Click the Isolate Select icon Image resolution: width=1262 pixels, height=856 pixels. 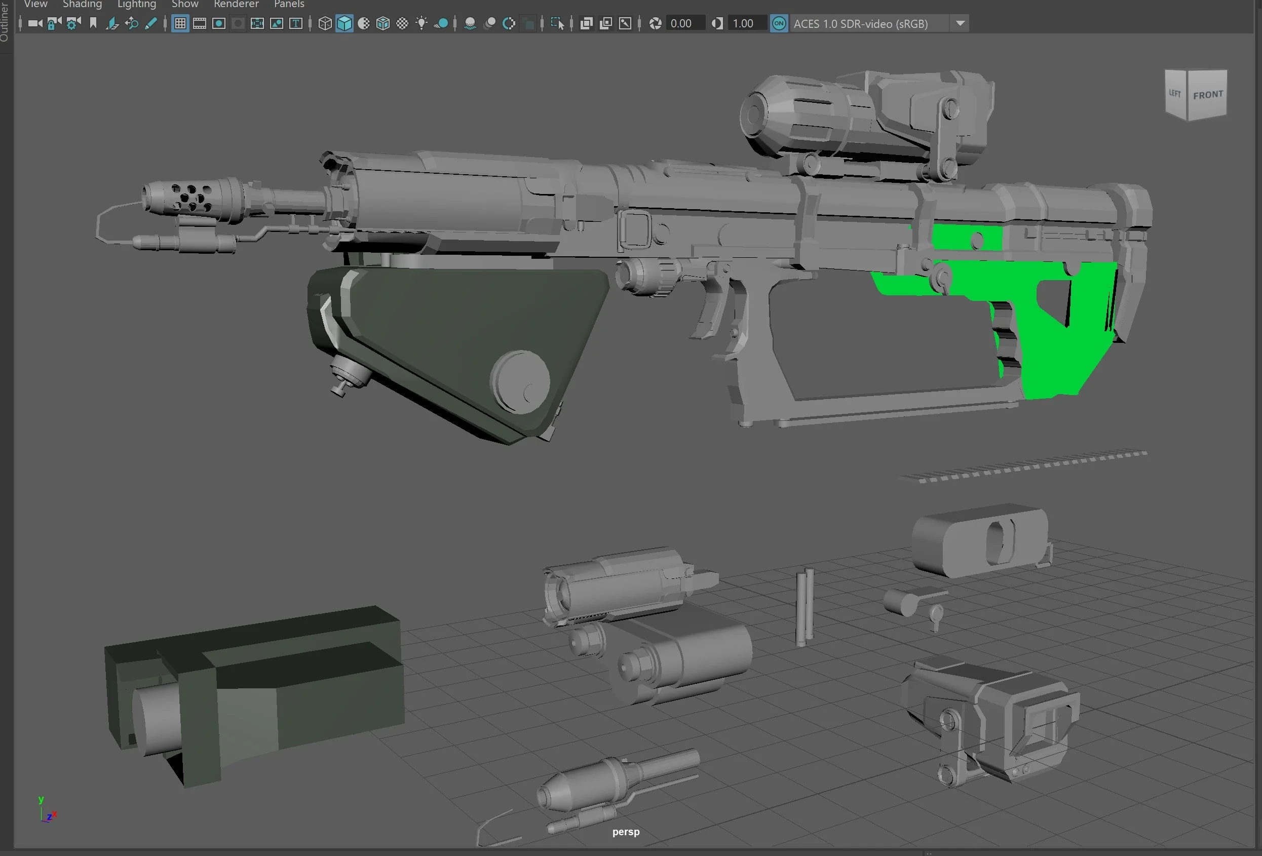click(x=557, y=23)
